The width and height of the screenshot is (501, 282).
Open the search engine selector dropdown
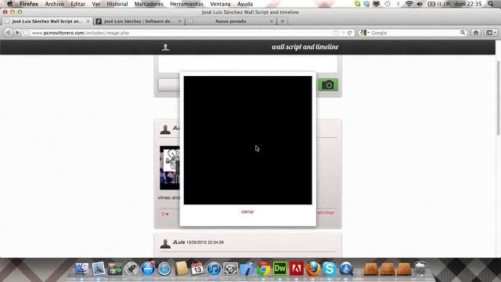click(364, 33)
